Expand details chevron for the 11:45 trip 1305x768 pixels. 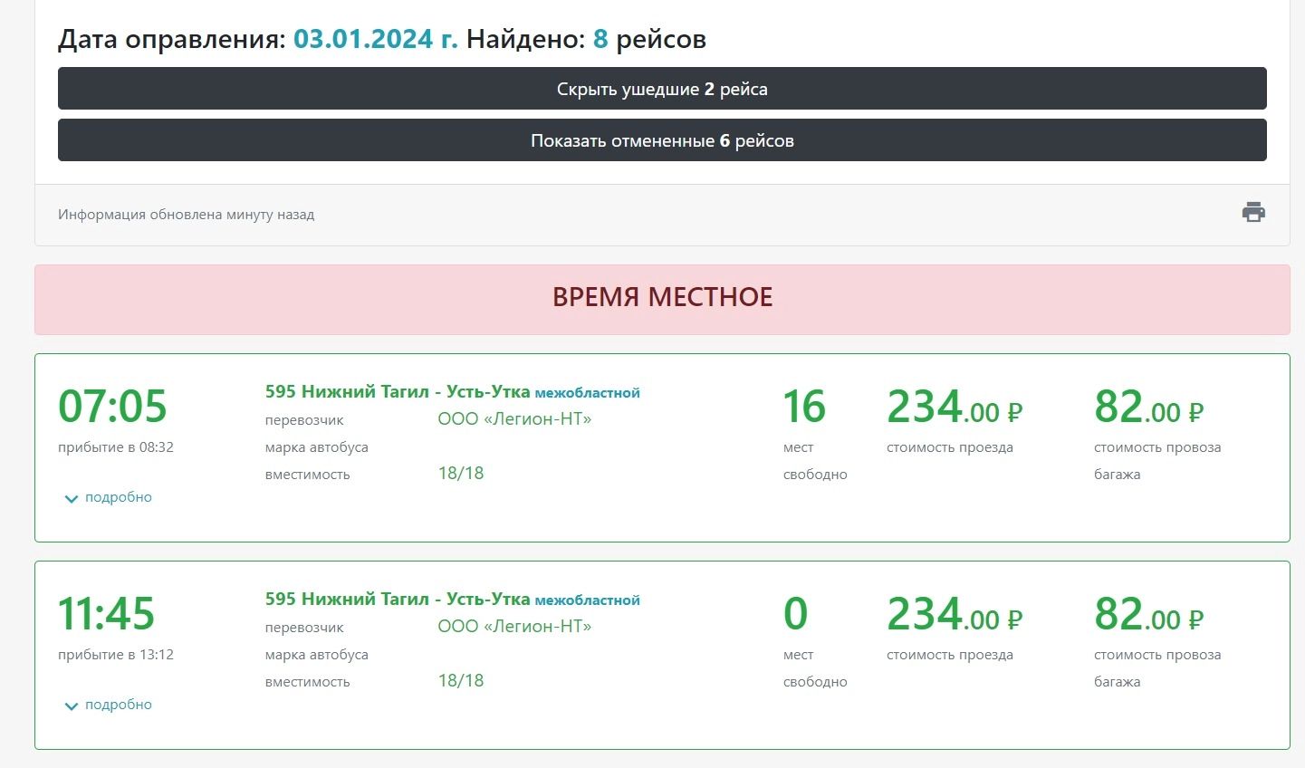point(72,706)
